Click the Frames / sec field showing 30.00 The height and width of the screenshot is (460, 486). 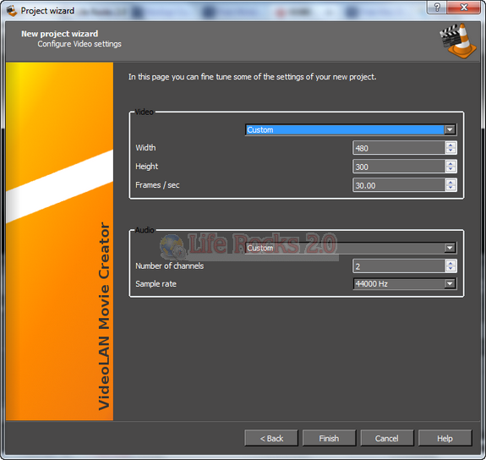pyautogui.click(x=399, y=185)
